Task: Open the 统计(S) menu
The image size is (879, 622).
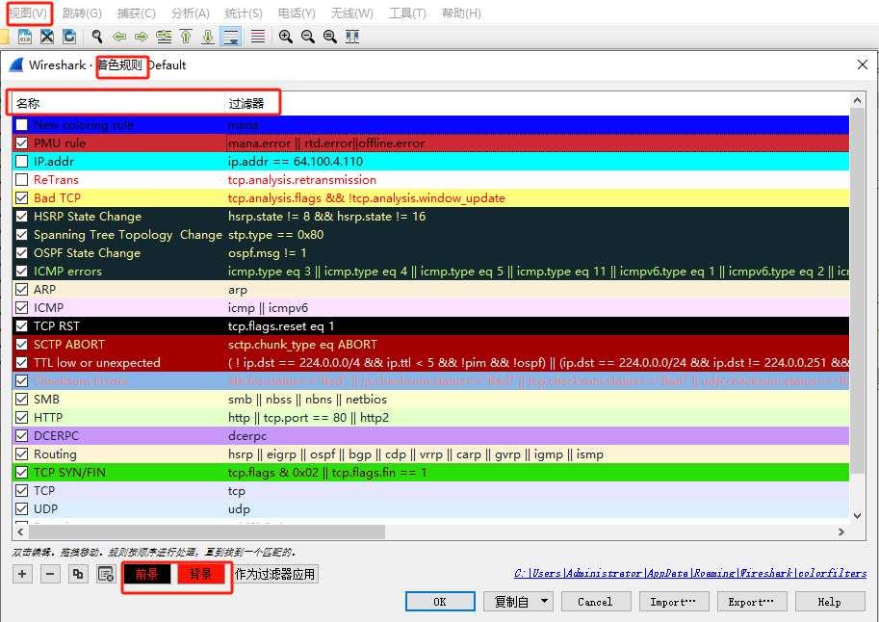Action: point(242,13)
